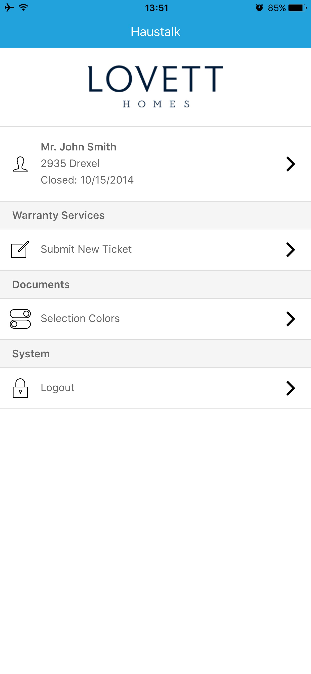Select the Selection Colors menu entry
Image resolution: width=311 pixels, height=674 pixels.
[x=155, y=319]
